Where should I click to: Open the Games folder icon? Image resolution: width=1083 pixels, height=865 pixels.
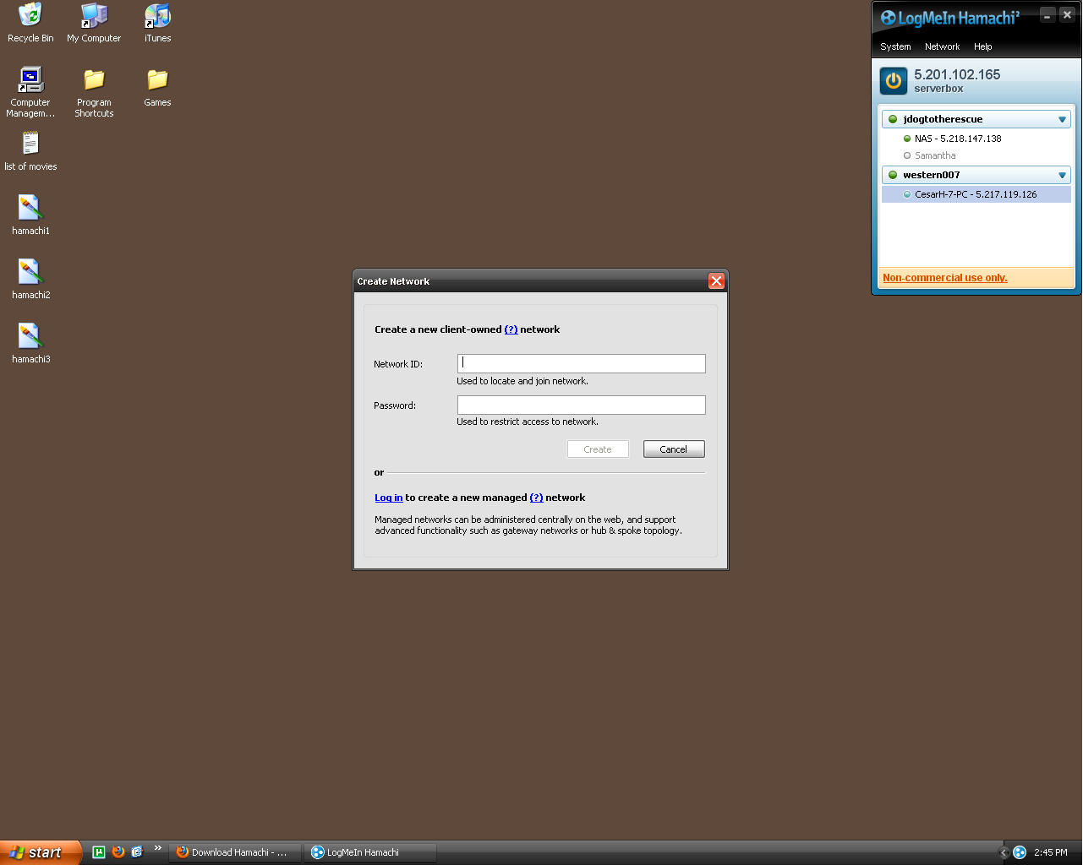tap(157, 80)
